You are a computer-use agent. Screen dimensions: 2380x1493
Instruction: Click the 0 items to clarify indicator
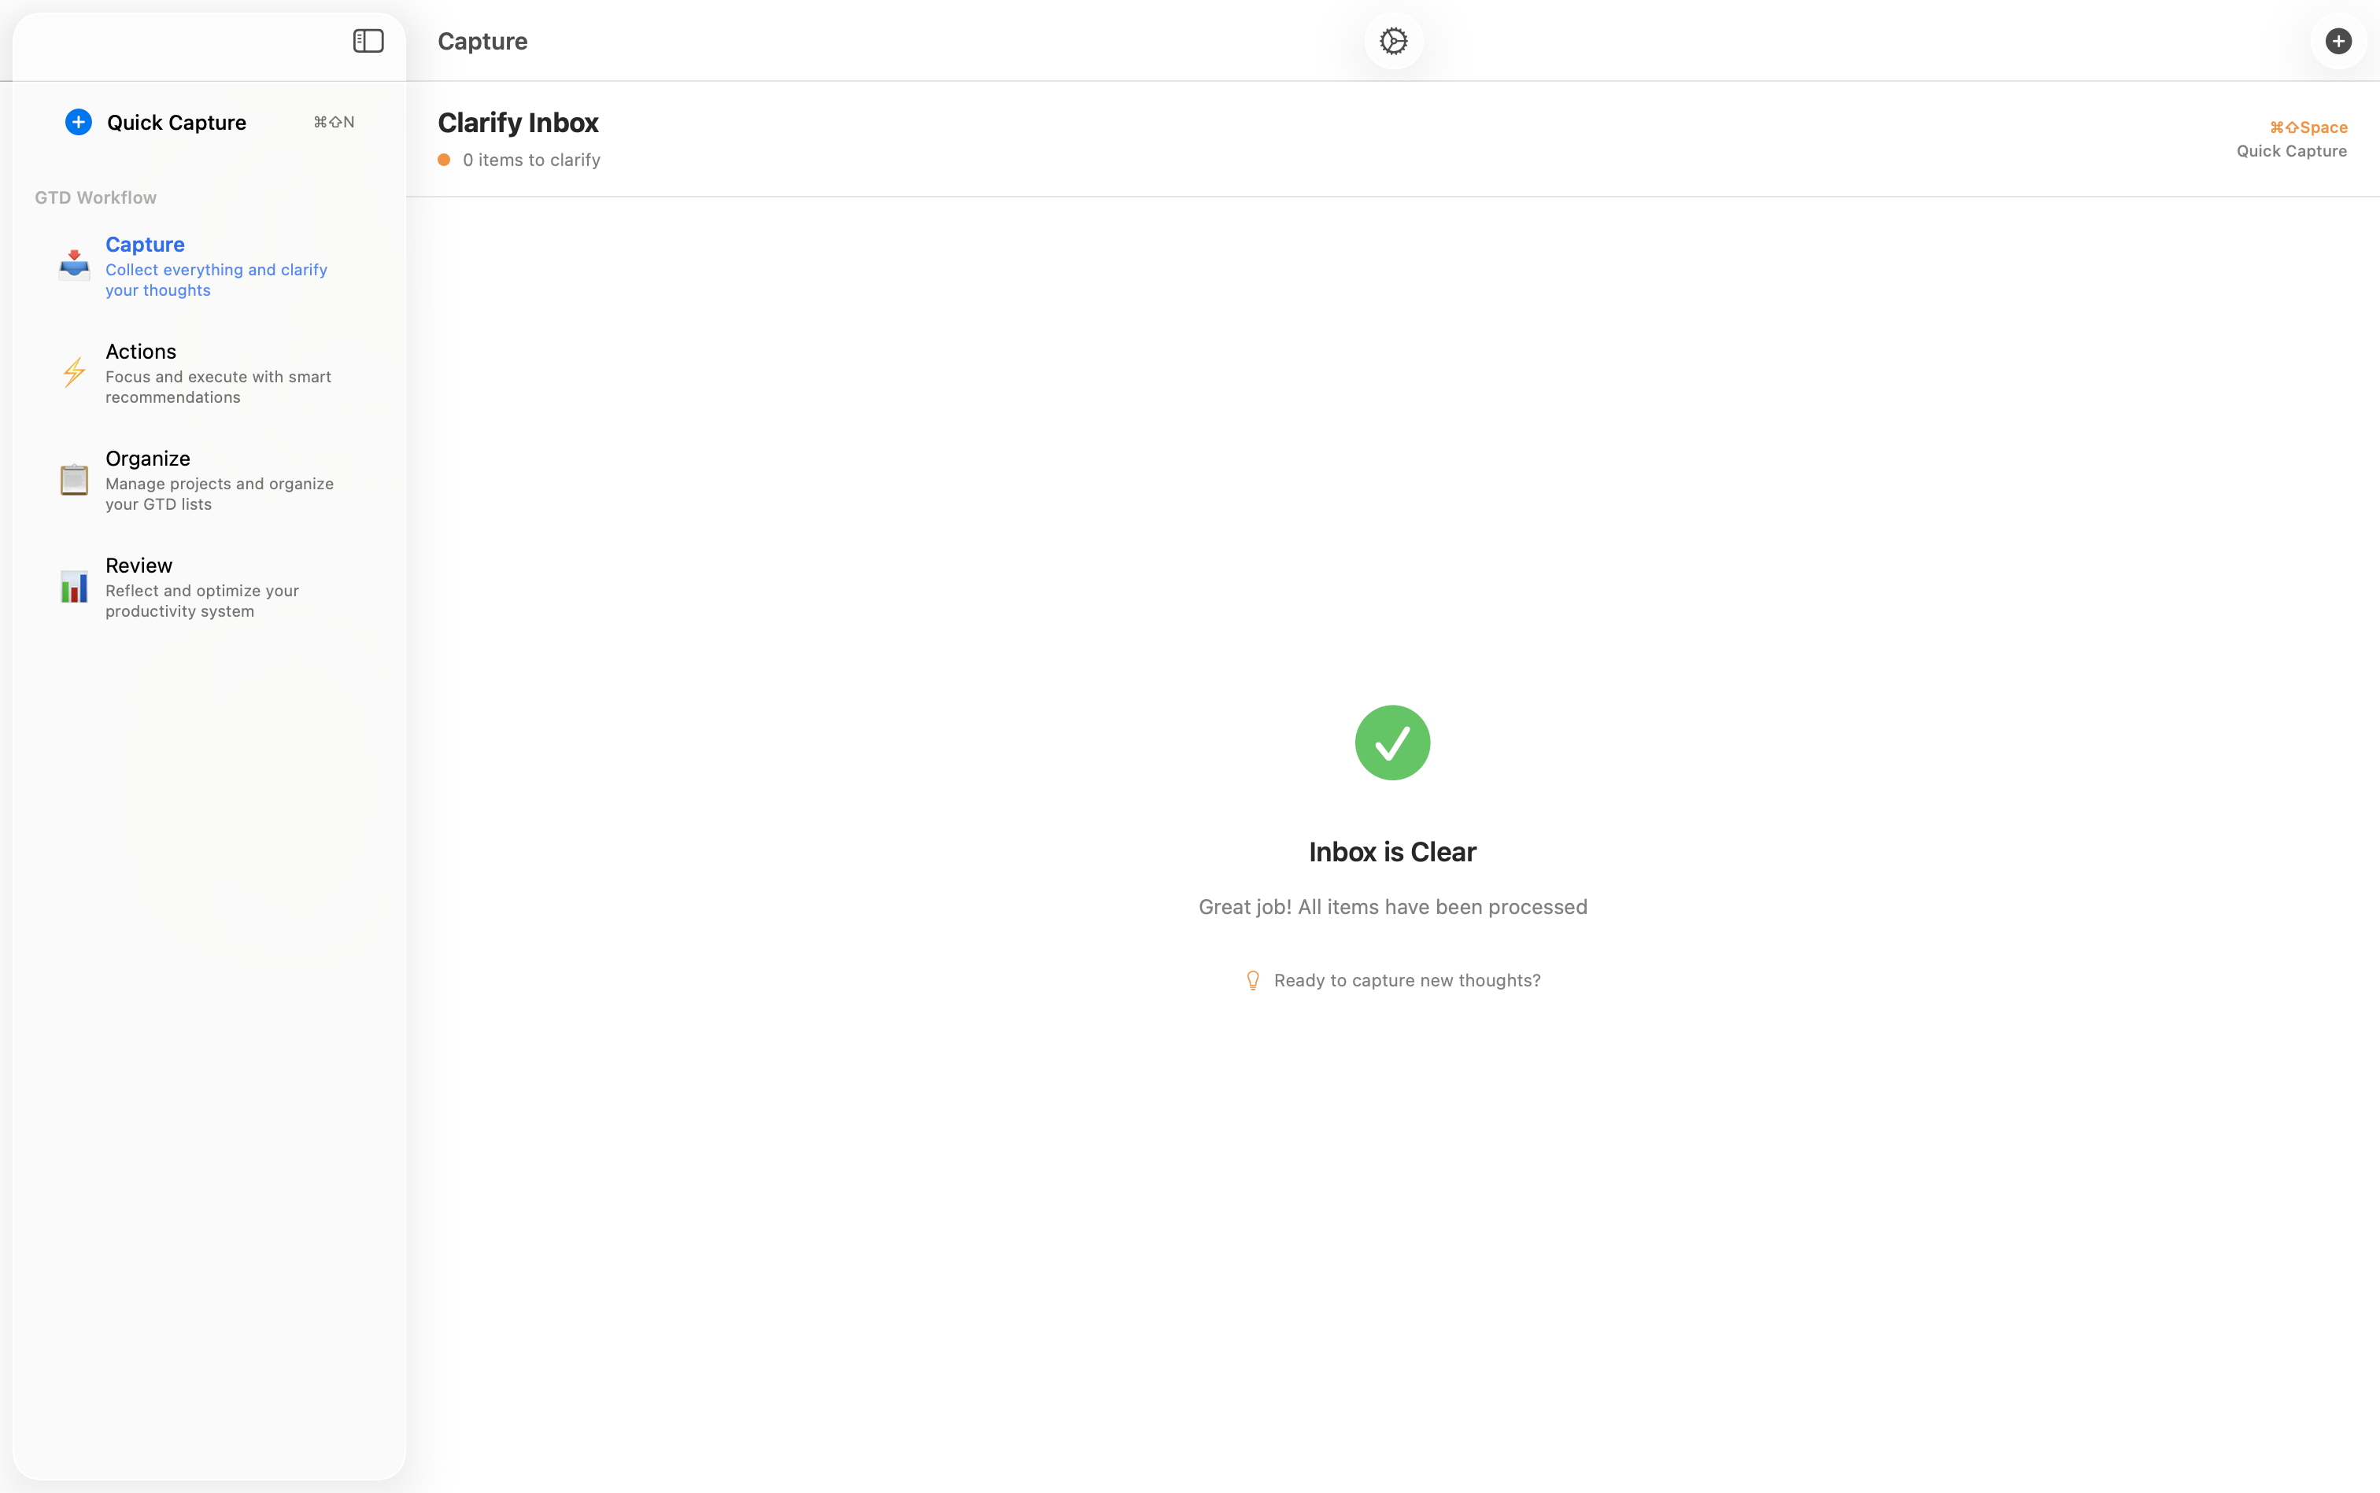[x=531, y=159]
